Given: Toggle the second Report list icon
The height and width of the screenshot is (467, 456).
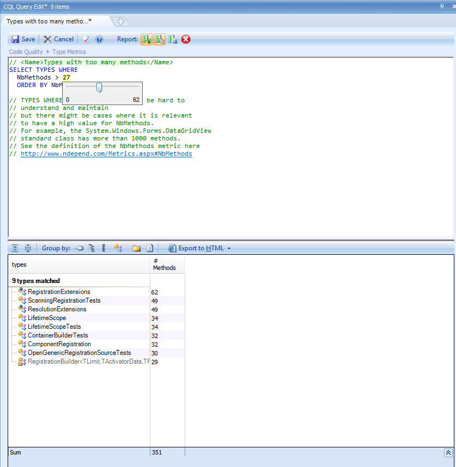Looking at the screenshot, I should coord(160,39).
